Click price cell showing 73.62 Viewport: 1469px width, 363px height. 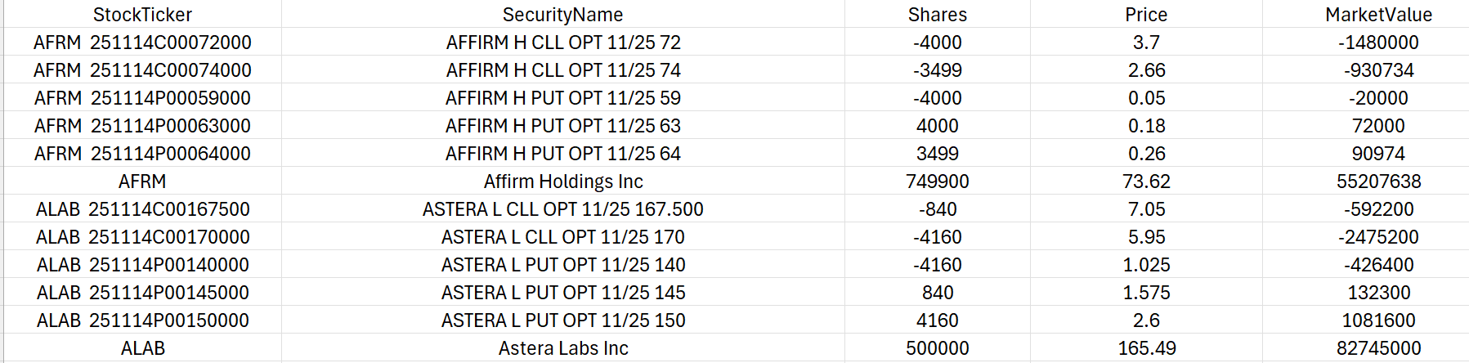click(1146, 181)
